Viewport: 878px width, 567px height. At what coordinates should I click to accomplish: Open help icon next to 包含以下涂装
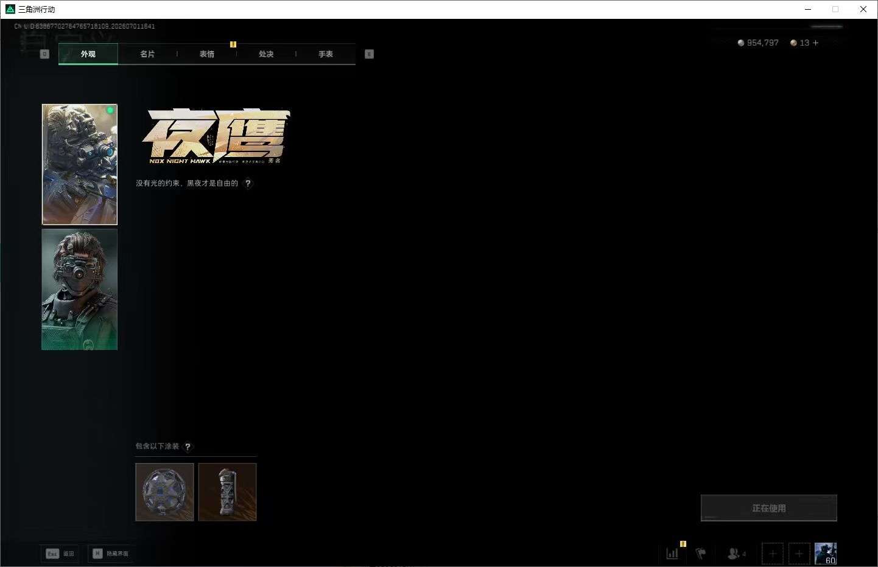point(188,447)
